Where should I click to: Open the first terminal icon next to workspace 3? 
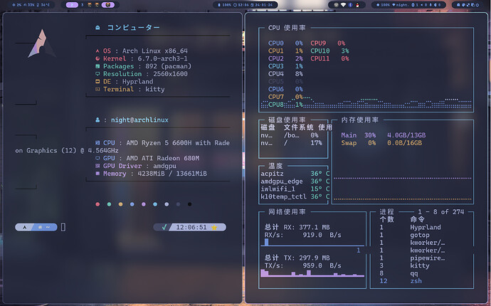(x=90, y=5)
